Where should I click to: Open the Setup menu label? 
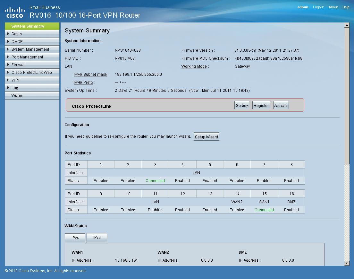(x=16, y=34)
